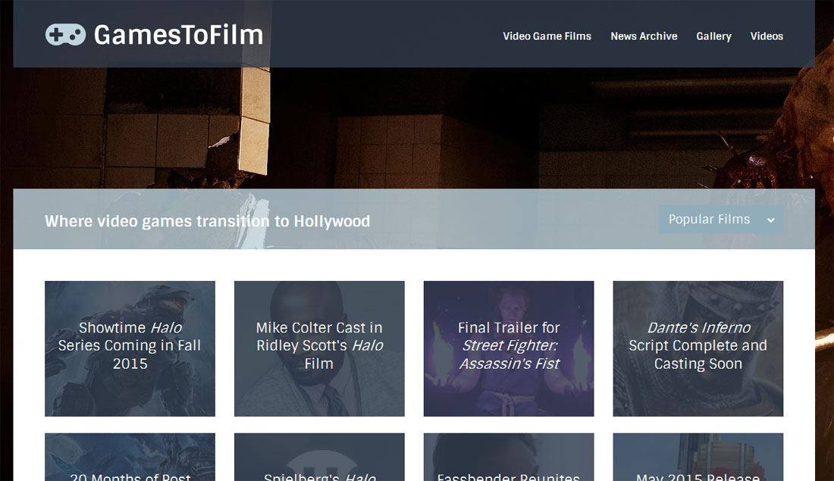Click the tagline 'Where video games transition to Hollywood'
The width and height of the screenshot is (834, 481).
tap(208, 221)
